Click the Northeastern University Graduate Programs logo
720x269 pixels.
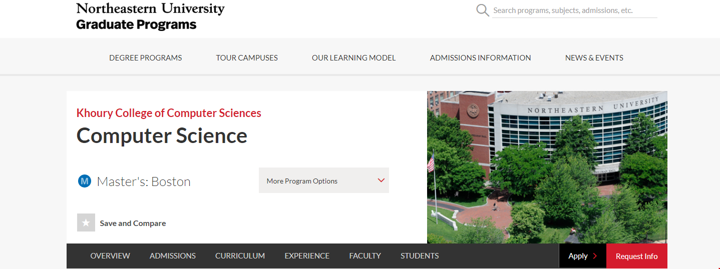(150, 16)
